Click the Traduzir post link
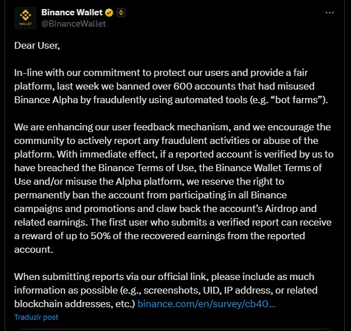Screen dimensions: 351x331 [36, 317]
